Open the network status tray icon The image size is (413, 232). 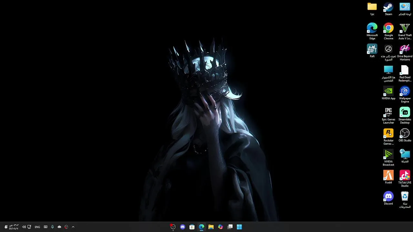(x=29, y=227)
